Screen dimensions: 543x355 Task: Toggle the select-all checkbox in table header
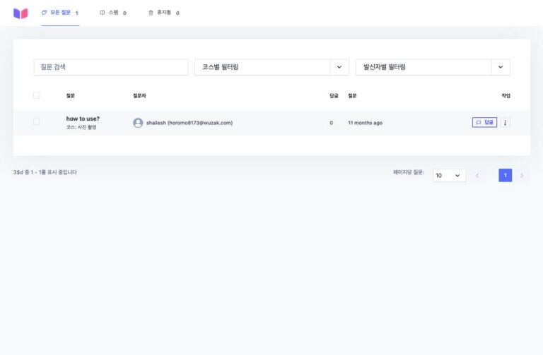[37, 95]
